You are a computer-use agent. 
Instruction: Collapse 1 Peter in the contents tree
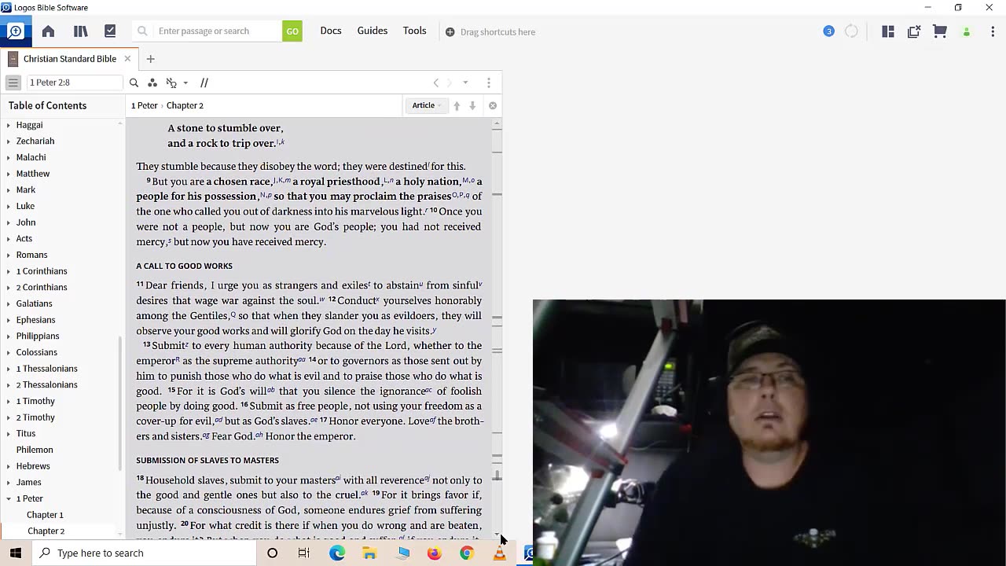(x=9, y=498)
